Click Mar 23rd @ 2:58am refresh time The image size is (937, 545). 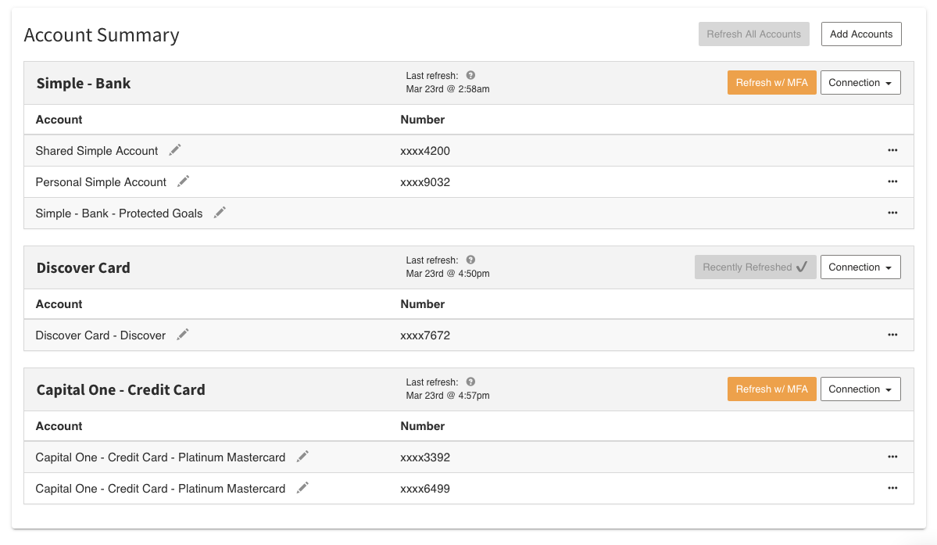[x=448, y=89]
